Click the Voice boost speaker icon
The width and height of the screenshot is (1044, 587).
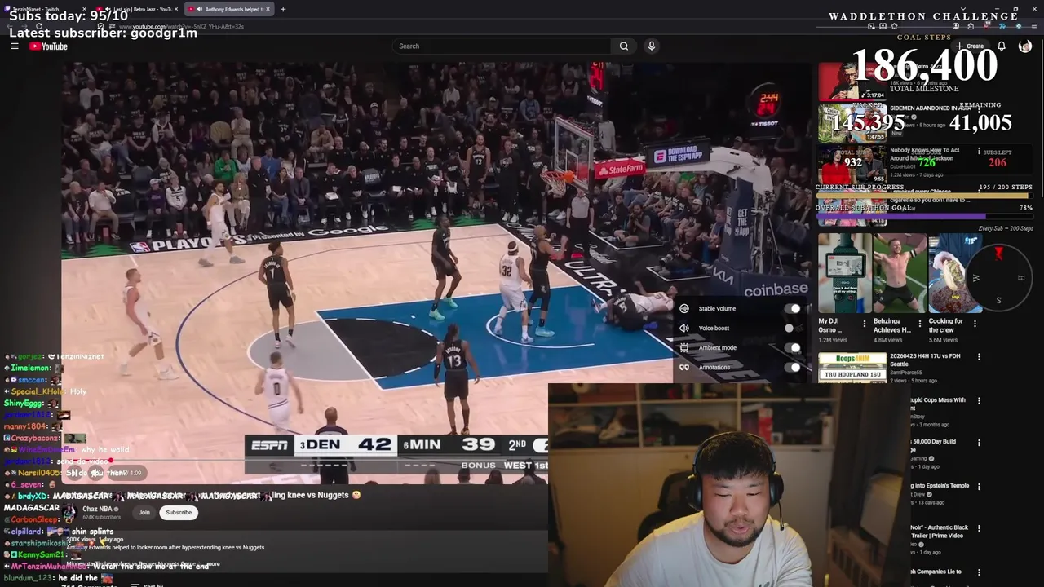[684, 329]
